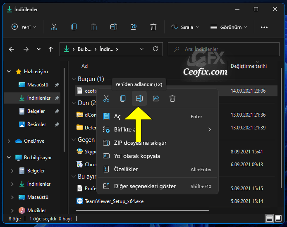This screenshot has height=227, width=287.
Task: Click the file list vertical scrollbar
Action: point(281,128)
